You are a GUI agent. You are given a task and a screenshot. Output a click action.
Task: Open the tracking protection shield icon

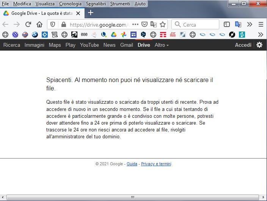point(53,24)
